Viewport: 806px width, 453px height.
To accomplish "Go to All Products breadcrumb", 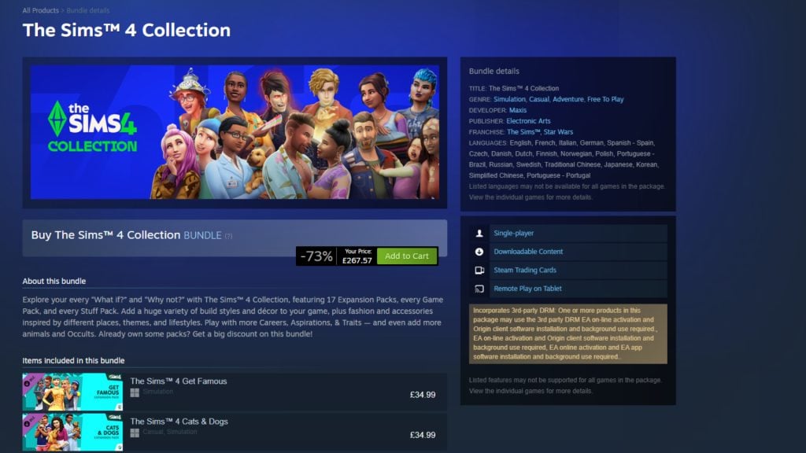I will tap(40, 10).
